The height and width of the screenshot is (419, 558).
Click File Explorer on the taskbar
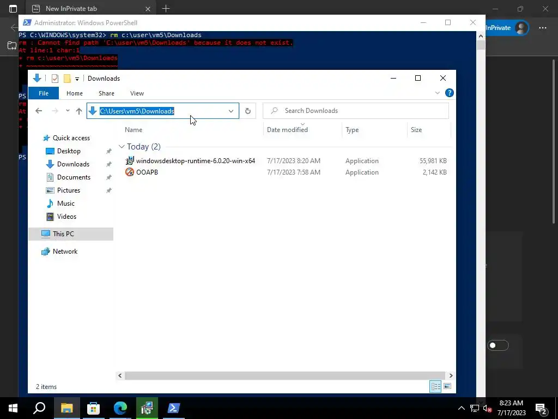66,408
